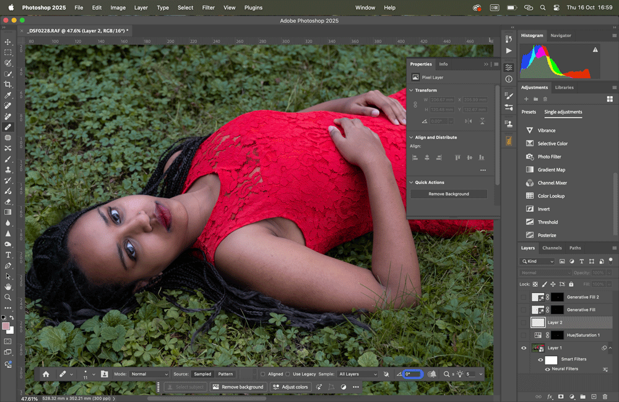Collapse the Quick Actions section
The width and height of the screenshot is (619, 402).
pyautogui.click(x=412, y=183)
